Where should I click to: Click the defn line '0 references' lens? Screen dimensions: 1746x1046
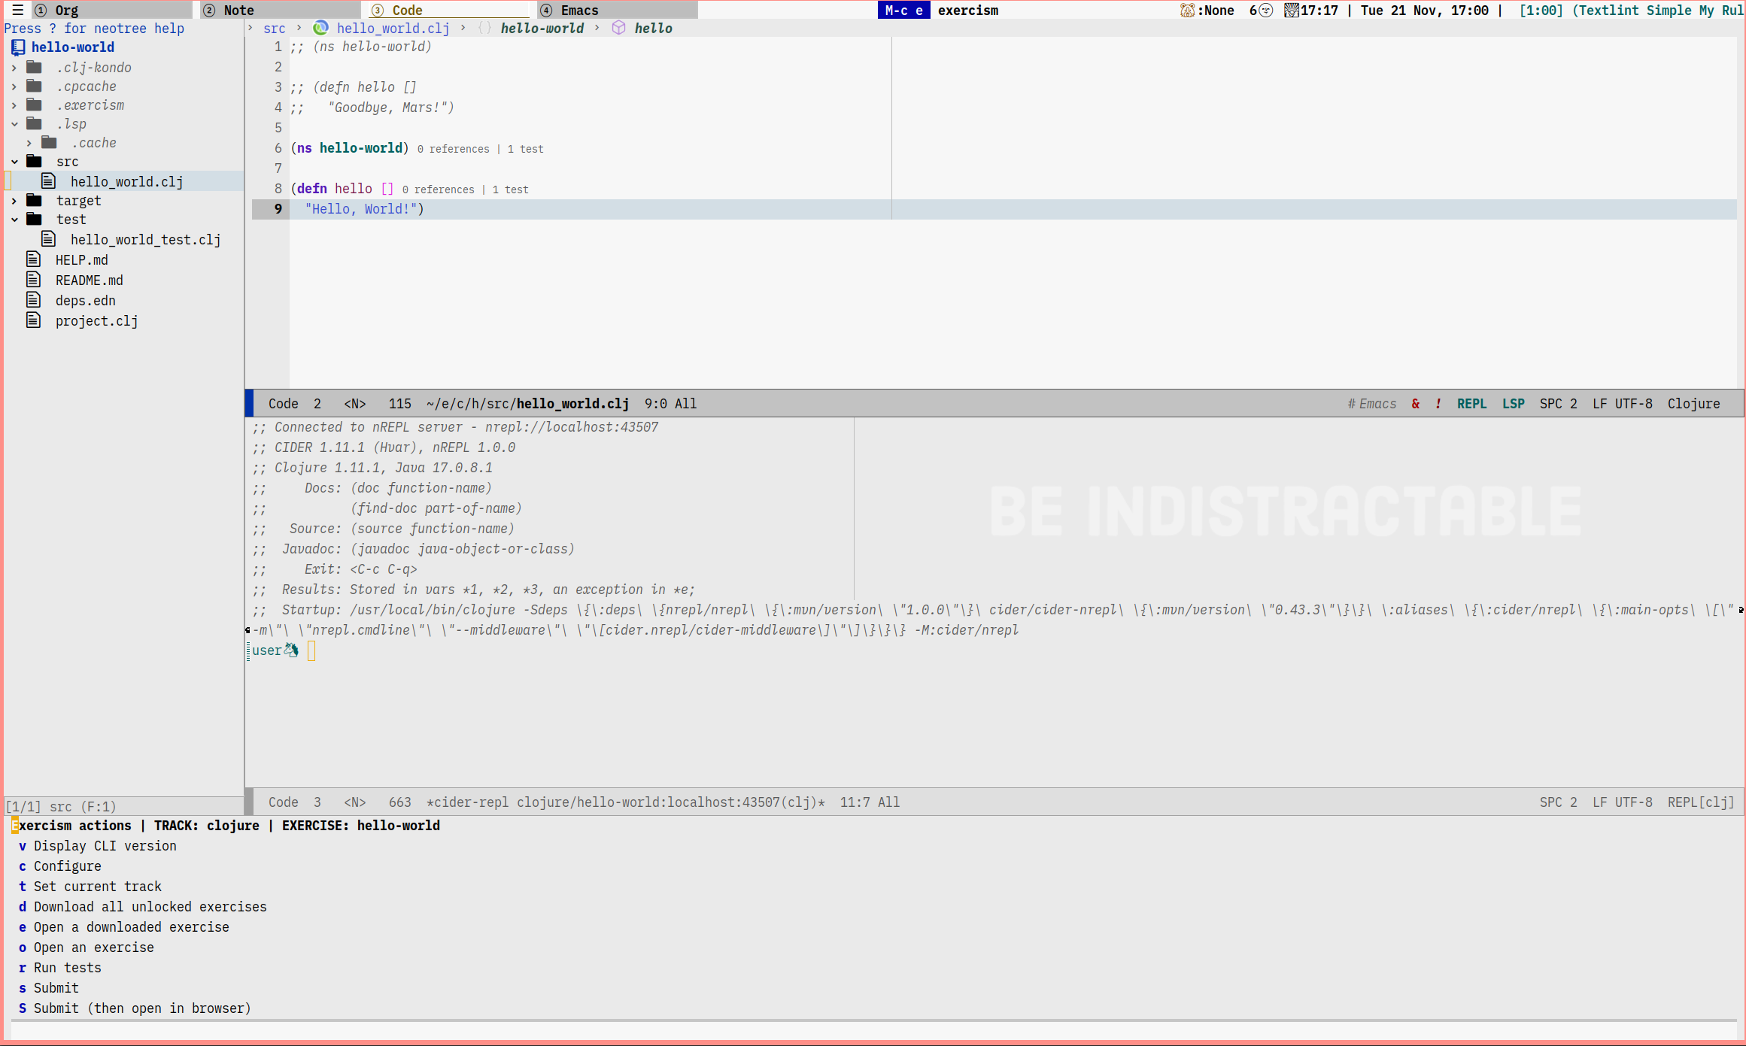[x=438, y=189]
